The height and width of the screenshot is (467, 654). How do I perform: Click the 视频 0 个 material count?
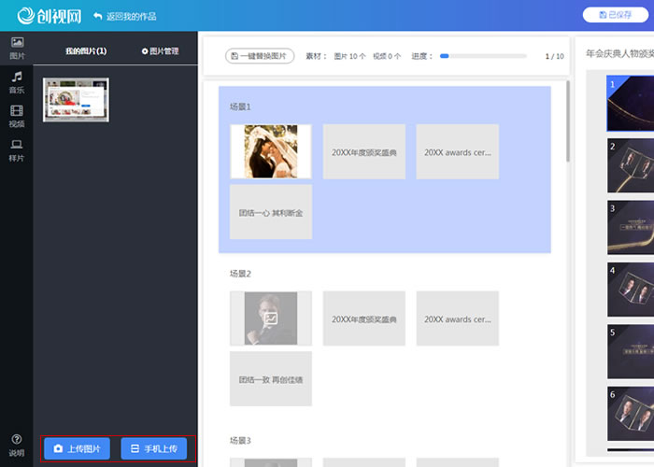387,56
